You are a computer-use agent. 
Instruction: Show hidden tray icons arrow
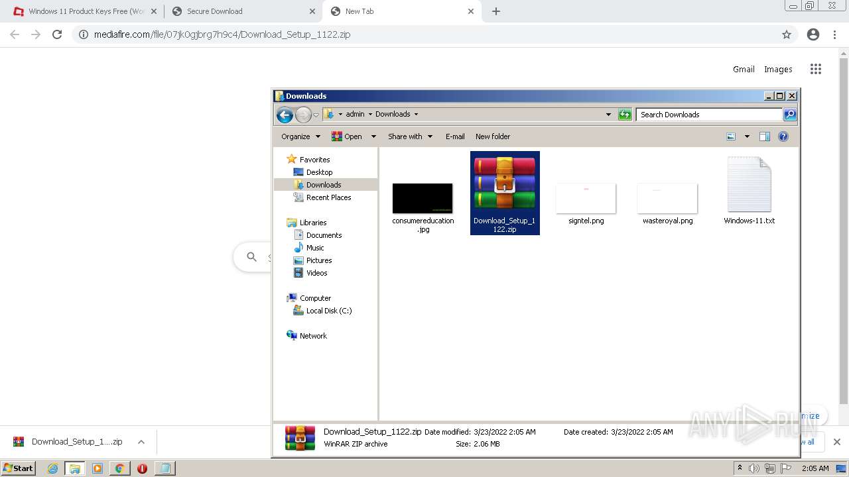pos(740,468)
